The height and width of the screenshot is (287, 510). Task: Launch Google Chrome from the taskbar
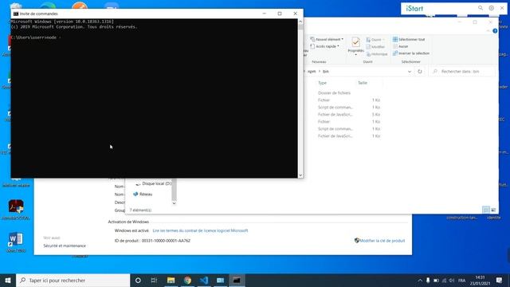pos(187,280)
